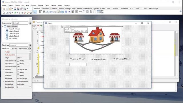Click the green forward arrow in source editor
The image size is (183, 103).
41,26
